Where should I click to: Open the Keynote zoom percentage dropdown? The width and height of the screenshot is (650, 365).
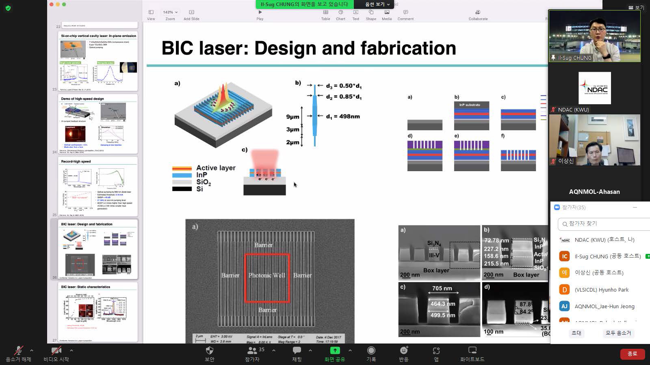(x=170, y=12)
